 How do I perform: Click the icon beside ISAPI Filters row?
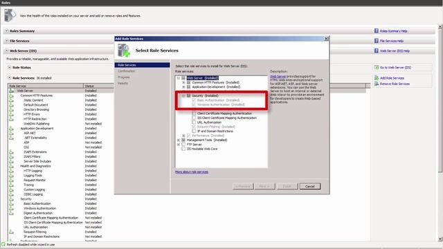pyautogui.click(x=11, y=157)
